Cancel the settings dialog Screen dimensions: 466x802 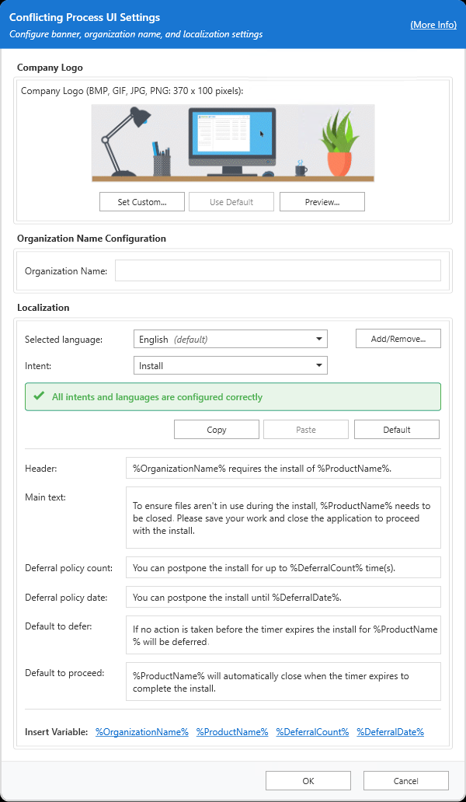[x=405, y=780]
